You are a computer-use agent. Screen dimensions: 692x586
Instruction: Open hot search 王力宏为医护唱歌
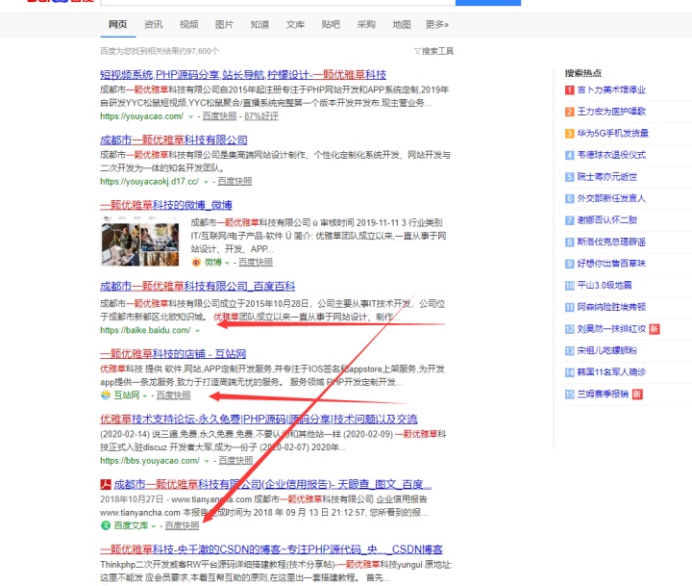coord(611,112)
